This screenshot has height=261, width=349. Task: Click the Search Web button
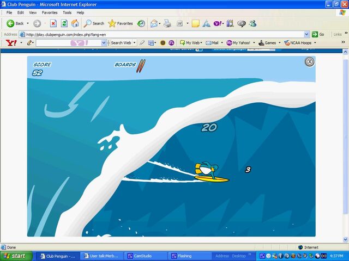[121, 42]
